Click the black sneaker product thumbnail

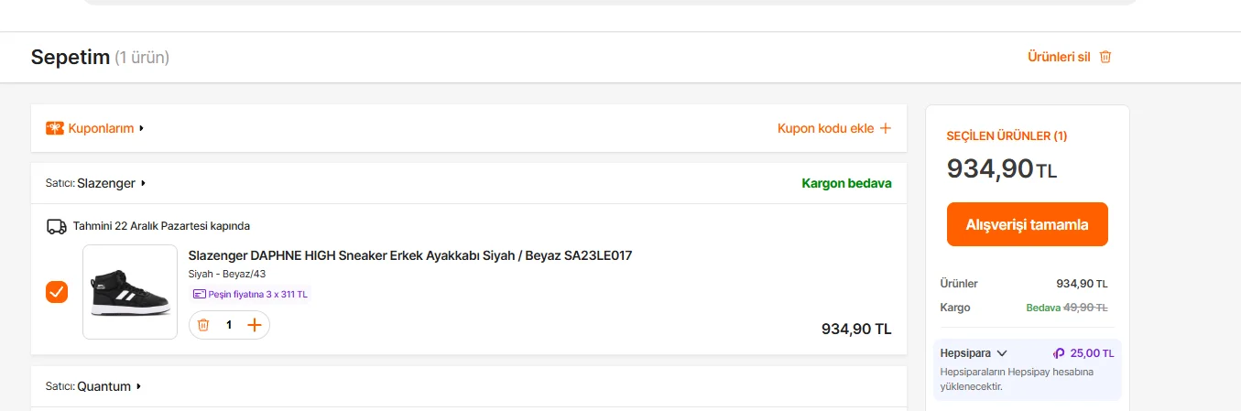[x=130, y=292]
